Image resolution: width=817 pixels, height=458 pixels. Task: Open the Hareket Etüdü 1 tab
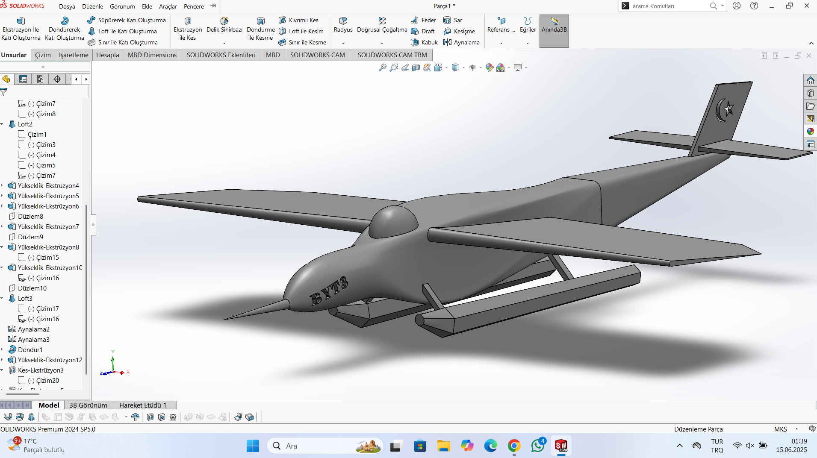click(143, 405)
